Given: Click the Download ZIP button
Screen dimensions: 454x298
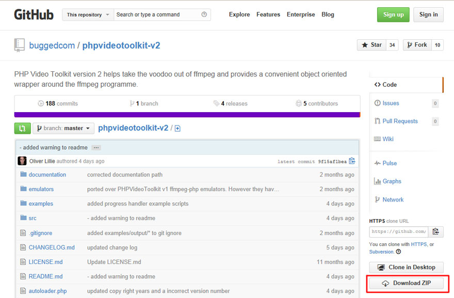Looking at the screenshot, I should [406, 283].
